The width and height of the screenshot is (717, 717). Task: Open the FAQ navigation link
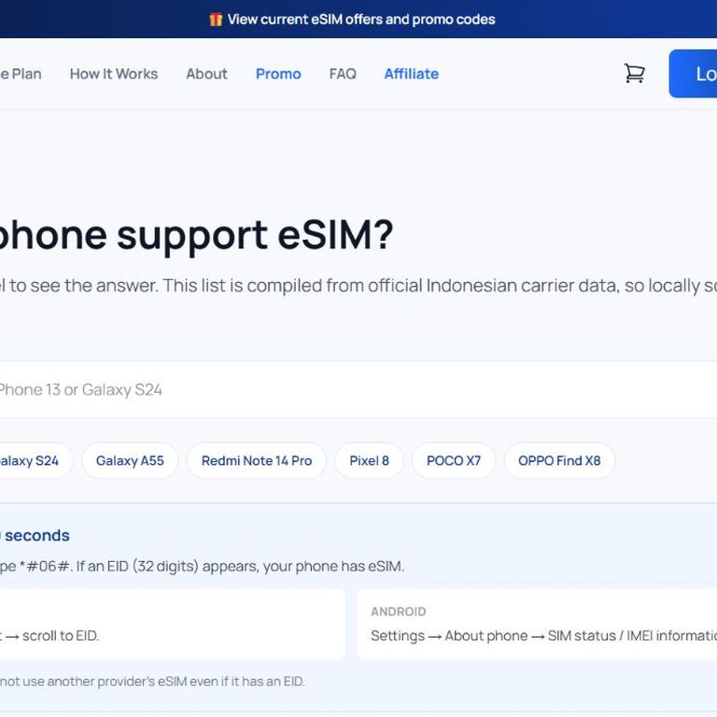(343, 74)
